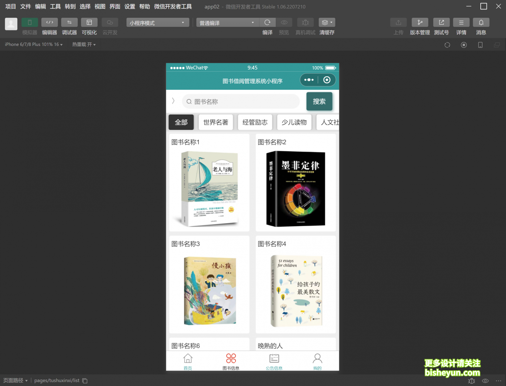Open the normal compile dropdown
This screenshot has height=386, width=506.
228,23
